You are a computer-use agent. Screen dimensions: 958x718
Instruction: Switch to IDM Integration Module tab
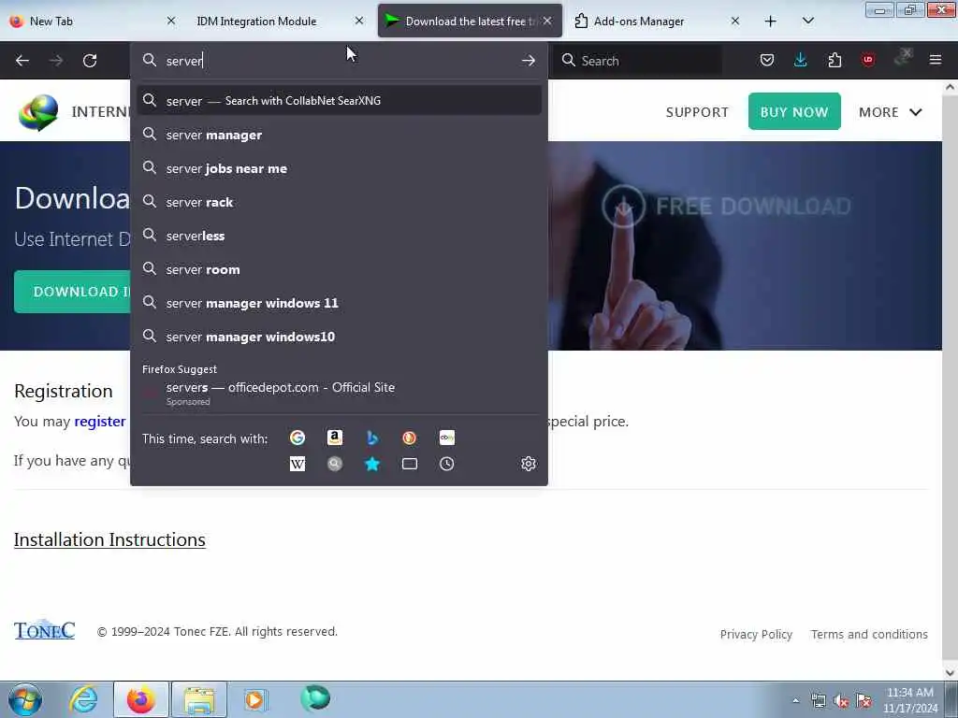coord(278,22)
